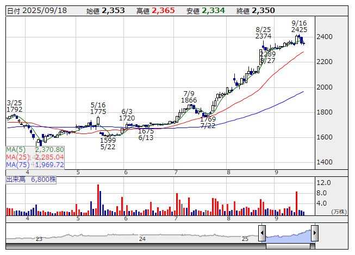This screenshot has height=255, width=355.
Task: Click the left range handle arrow
Action: pos(262,234)
